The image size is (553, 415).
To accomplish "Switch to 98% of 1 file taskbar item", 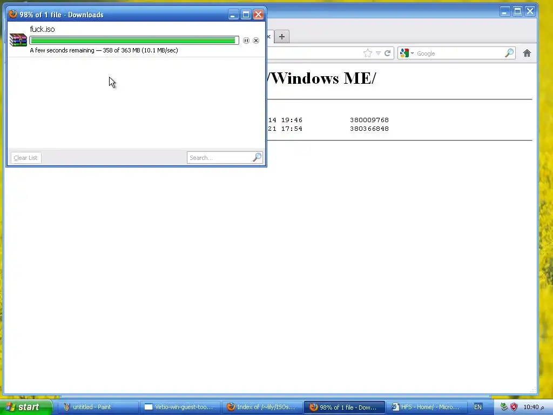I will pos(344,407).
